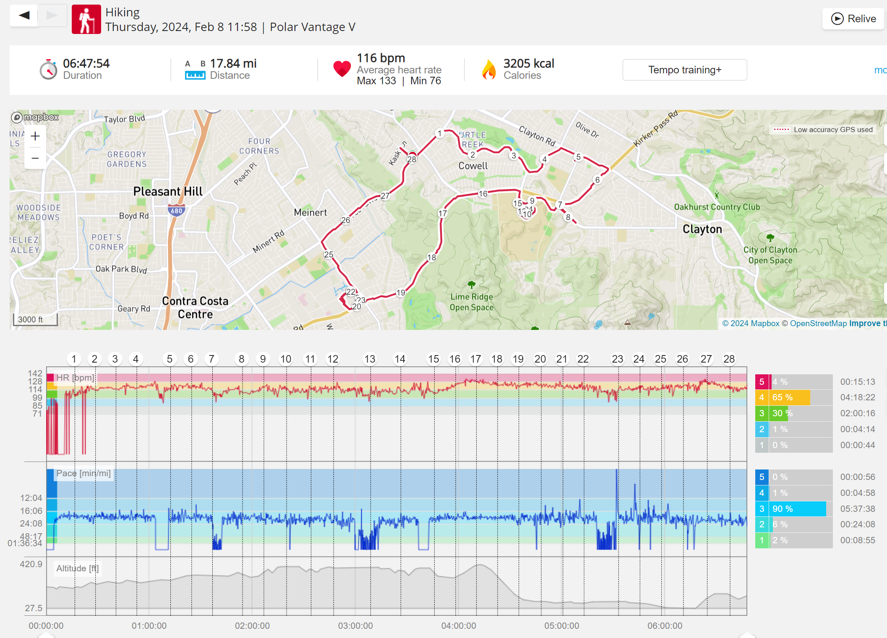Click the red hiking sport icon

point(86,19)
